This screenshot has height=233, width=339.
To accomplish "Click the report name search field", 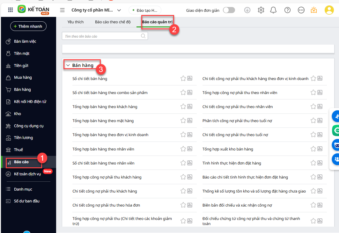I will [102, 36].
